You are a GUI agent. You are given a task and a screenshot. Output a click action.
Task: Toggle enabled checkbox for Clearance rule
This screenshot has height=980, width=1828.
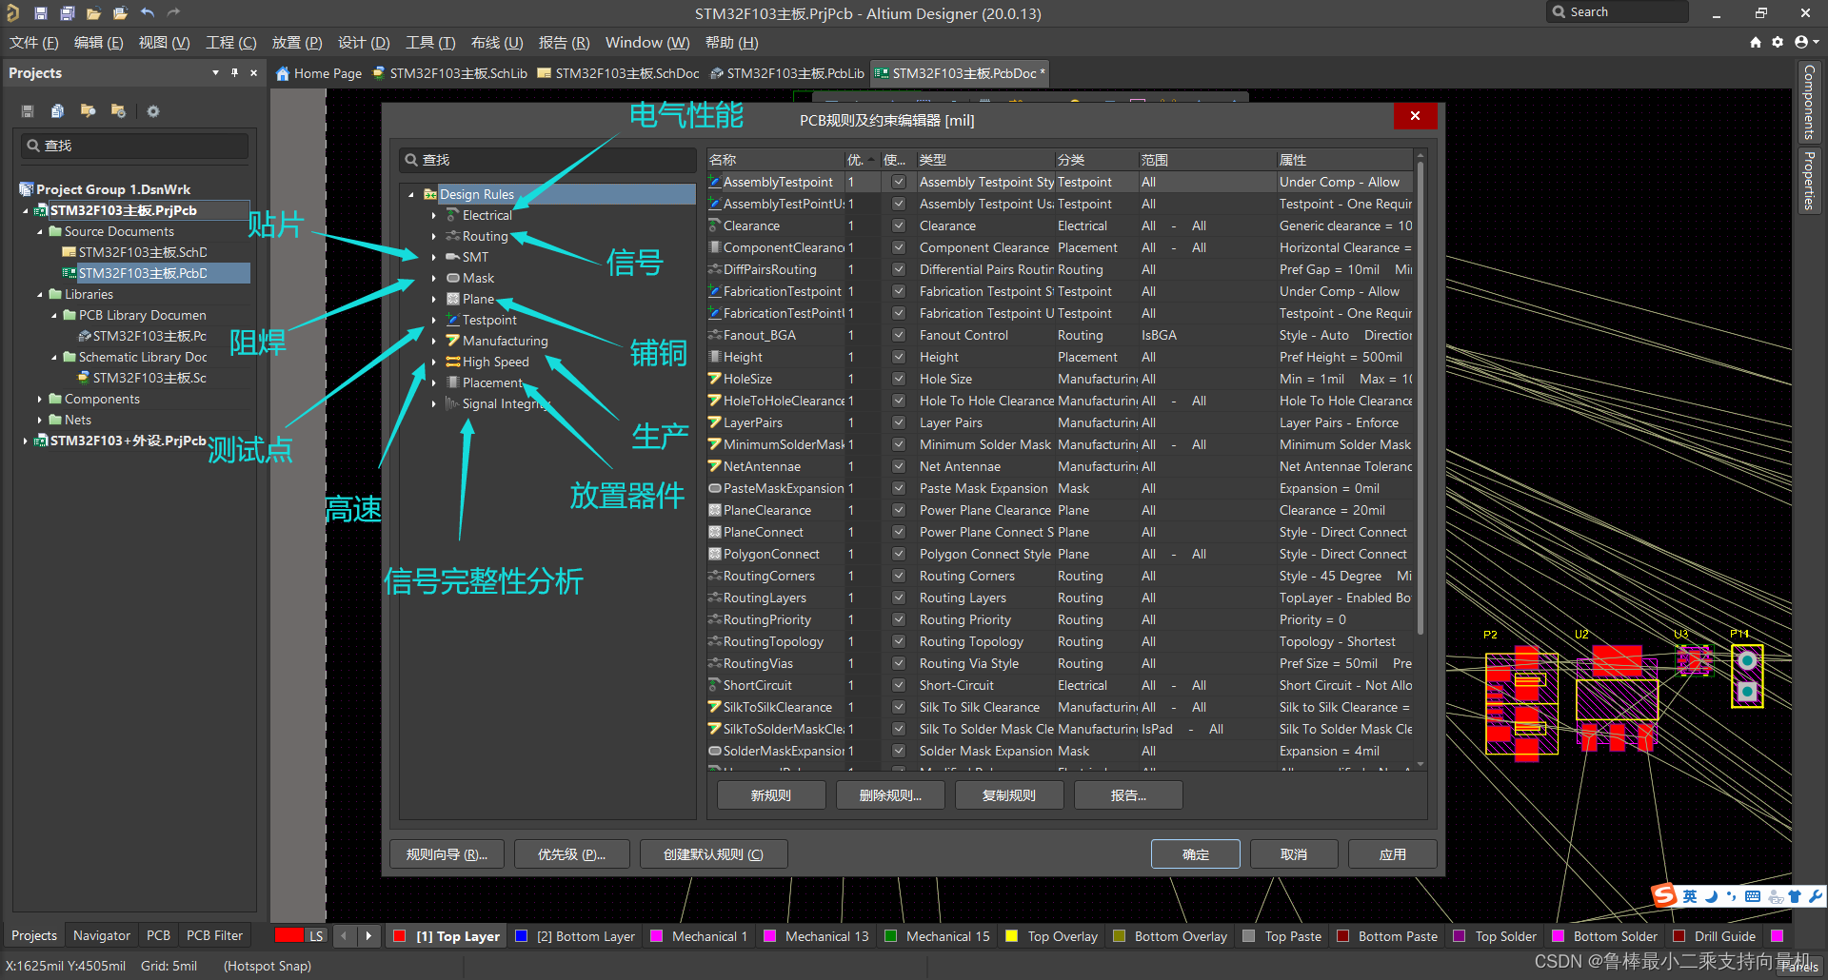click(x=898, y=225)
